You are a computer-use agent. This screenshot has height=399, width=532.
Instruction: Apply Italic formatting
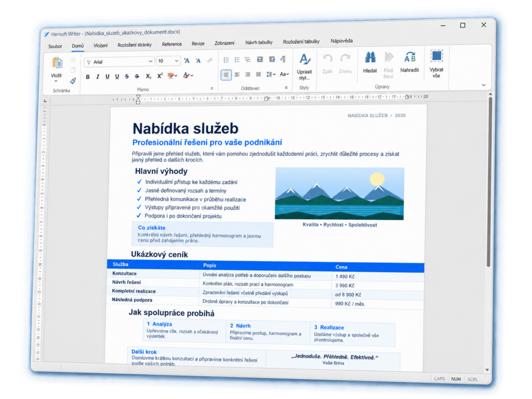(x=98, y=77)
